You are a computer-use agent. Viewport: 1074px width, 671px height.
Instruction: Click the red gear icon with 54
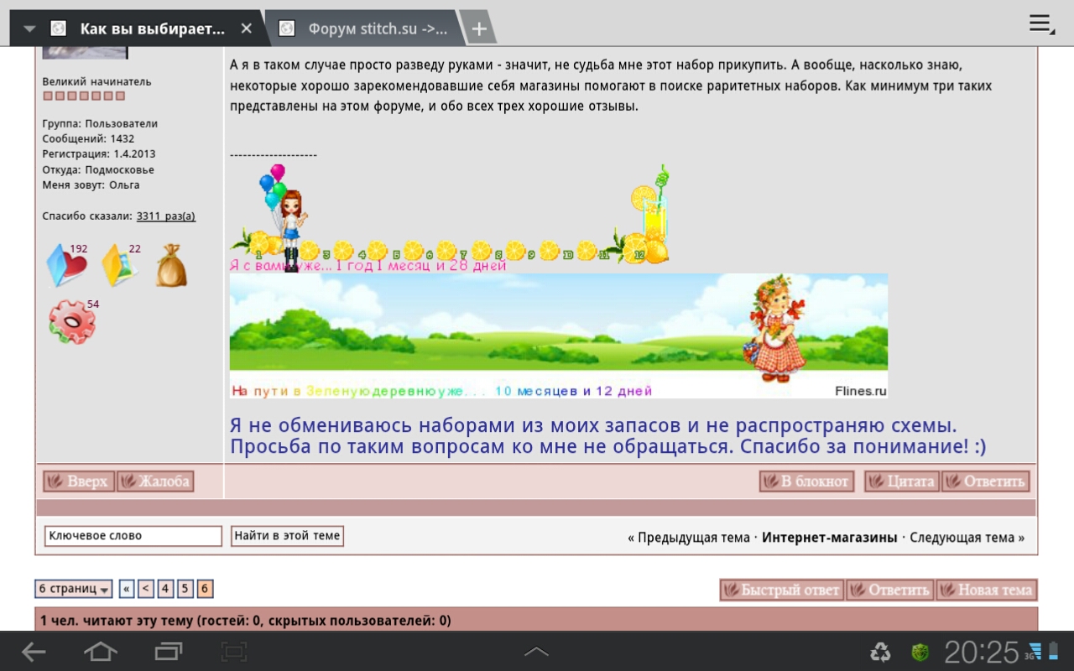[x=71, y=322]
